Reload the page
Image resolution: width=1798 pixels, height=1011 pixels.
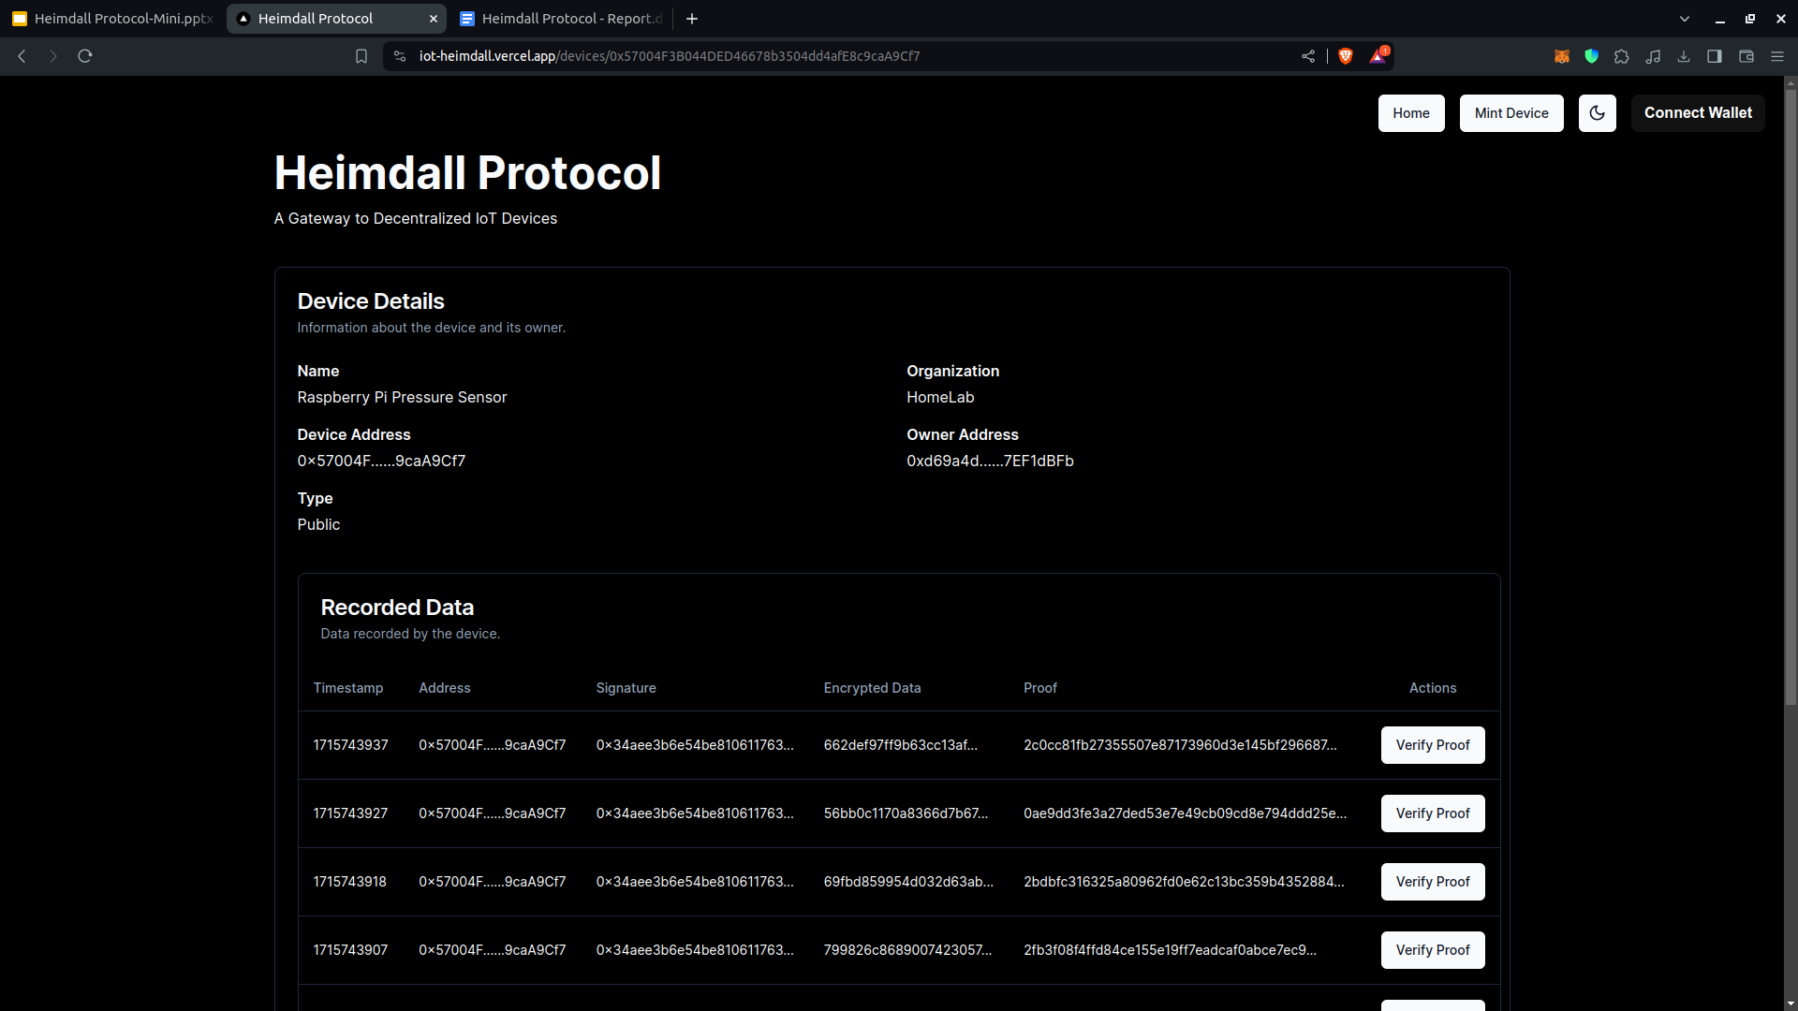click(x=85, y=56)
